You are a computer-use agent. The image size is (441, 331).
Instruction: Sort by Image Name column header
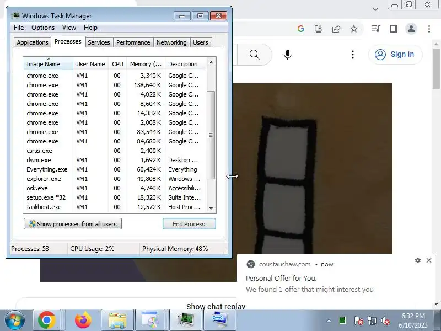click(x=49, y=64)
